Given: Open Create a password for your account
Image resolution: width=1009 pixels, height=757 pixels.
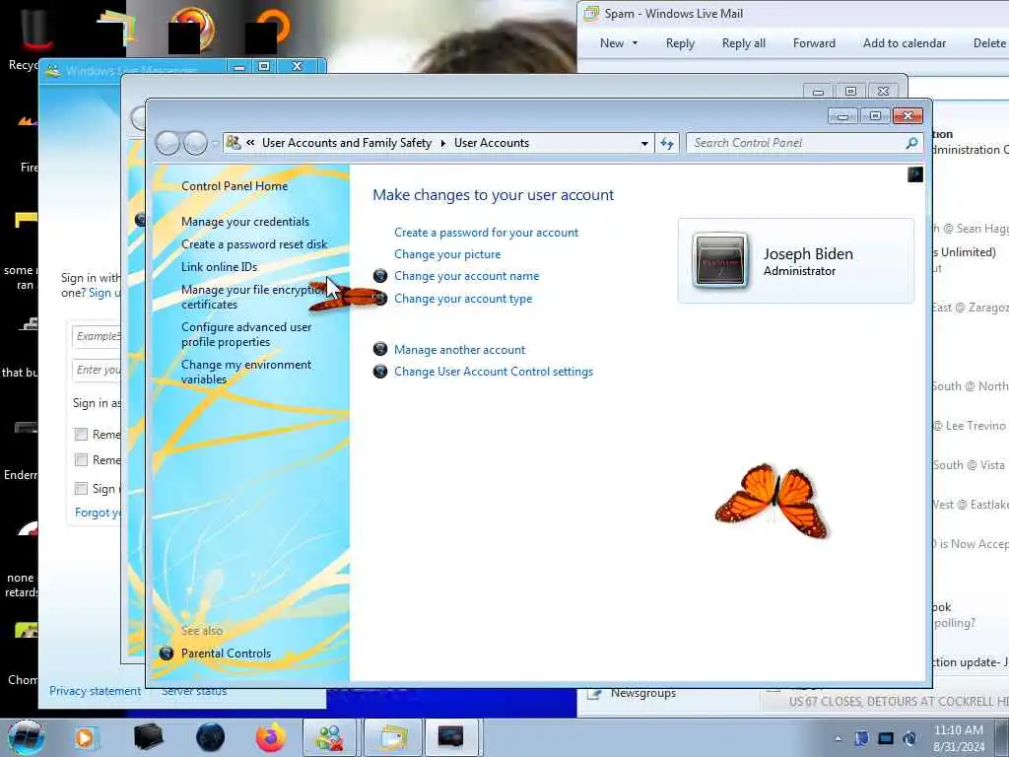Looking at the screenshot, I should [486, 233].
